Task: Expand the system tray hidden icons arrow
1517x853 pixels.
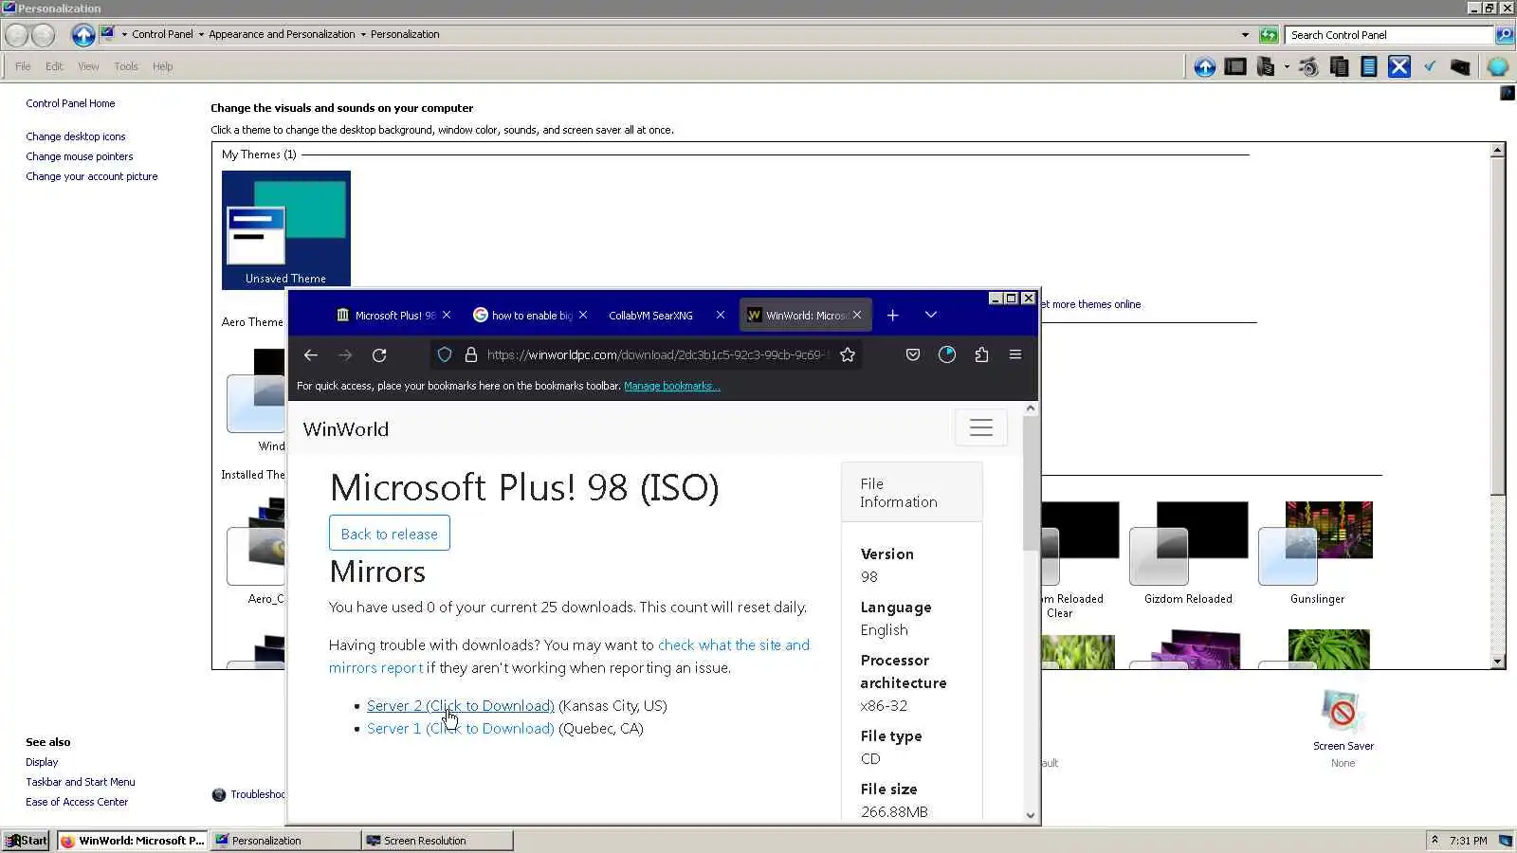Action: coord(1435,841)
